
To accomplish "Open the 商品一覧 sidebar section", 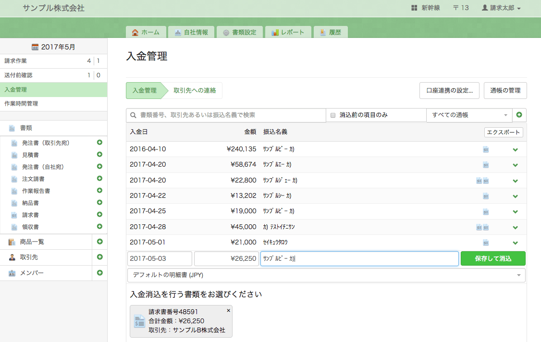I will click(46, 242).
